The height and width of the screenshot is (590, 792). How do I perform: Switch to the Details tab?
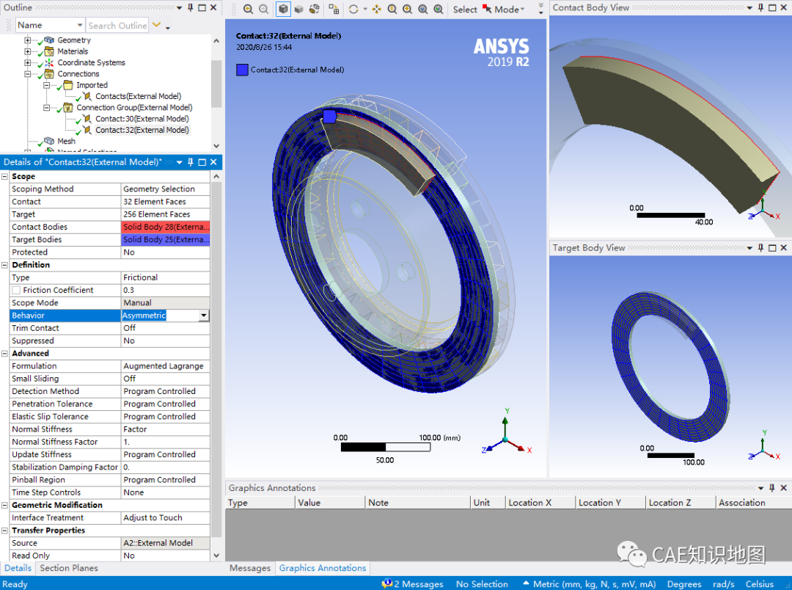[x=18, y=568]
